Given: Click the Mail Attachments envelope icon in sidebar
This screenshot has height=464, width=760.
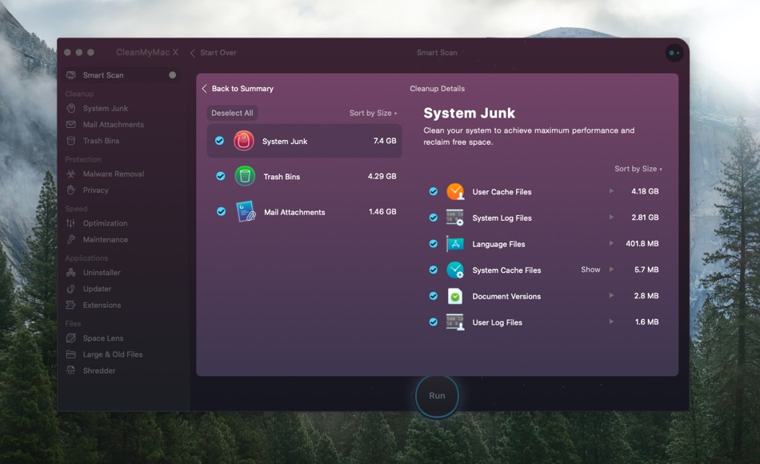Looking at the screenshot, I should tap(70, 125).
